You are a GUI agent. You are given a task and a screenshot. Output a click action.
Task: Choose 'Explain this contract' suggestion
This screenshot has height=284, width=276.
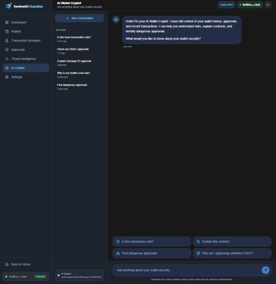click(x=232, y=241)
